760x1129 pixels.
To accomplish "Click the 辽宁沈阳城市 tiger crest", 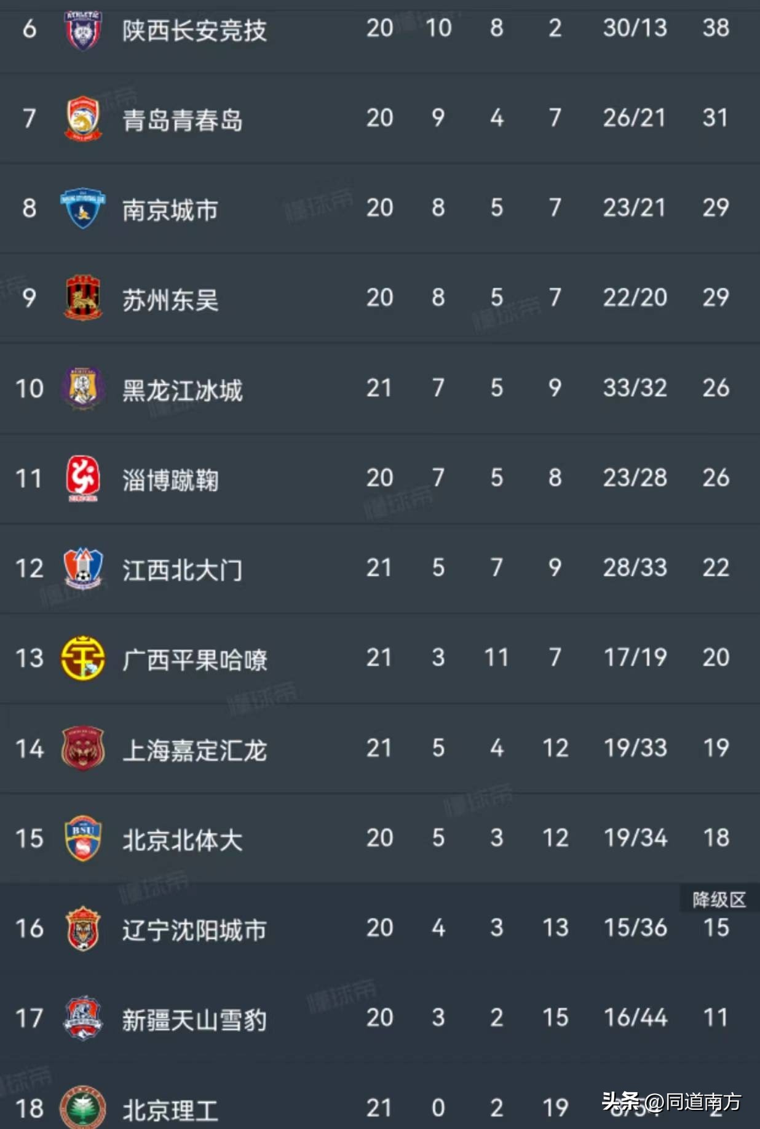I will click(81, 928).
